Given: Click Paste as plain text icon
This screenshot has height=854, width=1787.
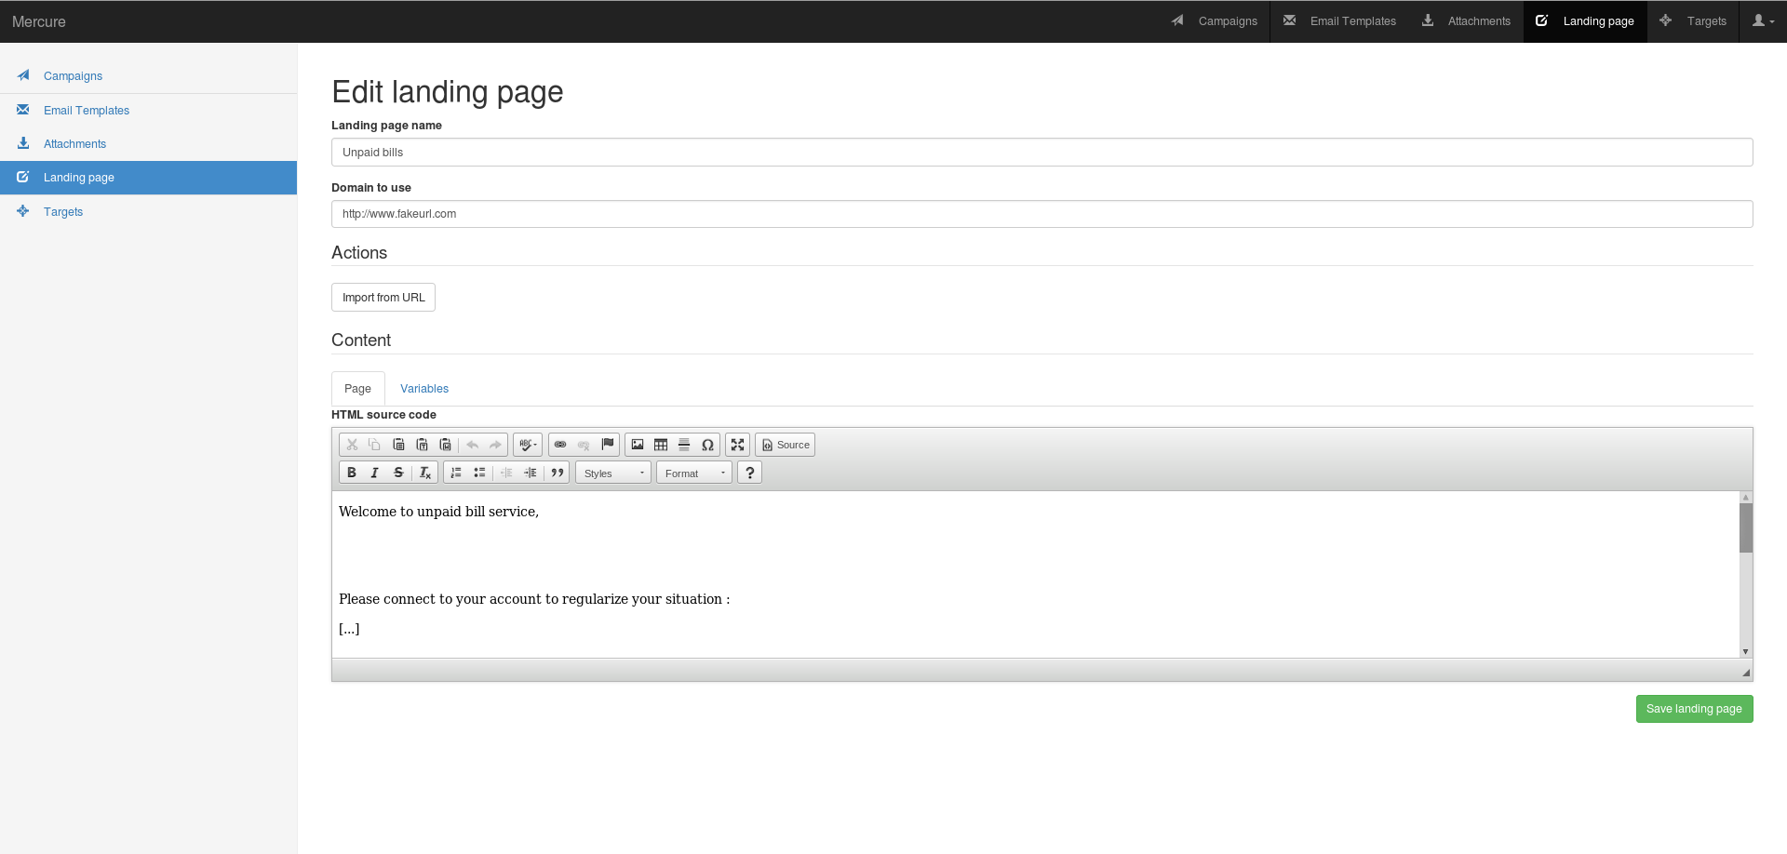Looking at the screenshot, I should 422,445.
